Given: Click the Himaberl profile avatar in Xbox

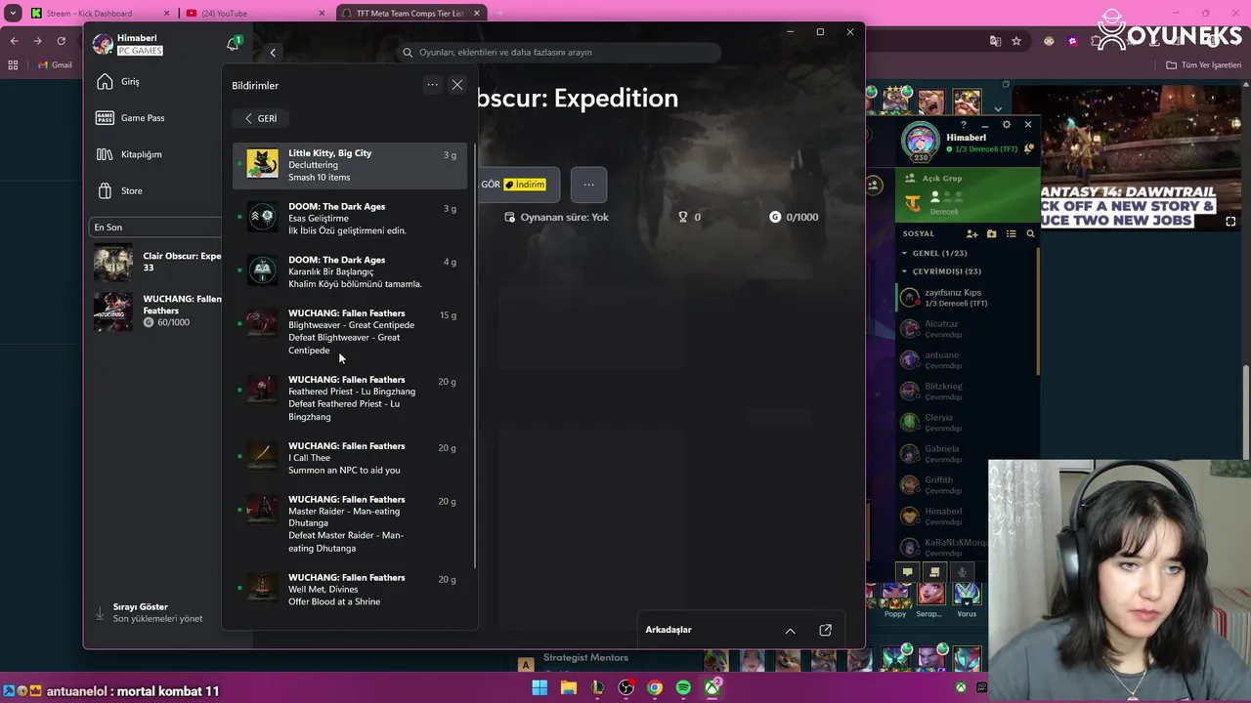Looking at the screenshot, I should pyautogui.click(x=103, y=44).
